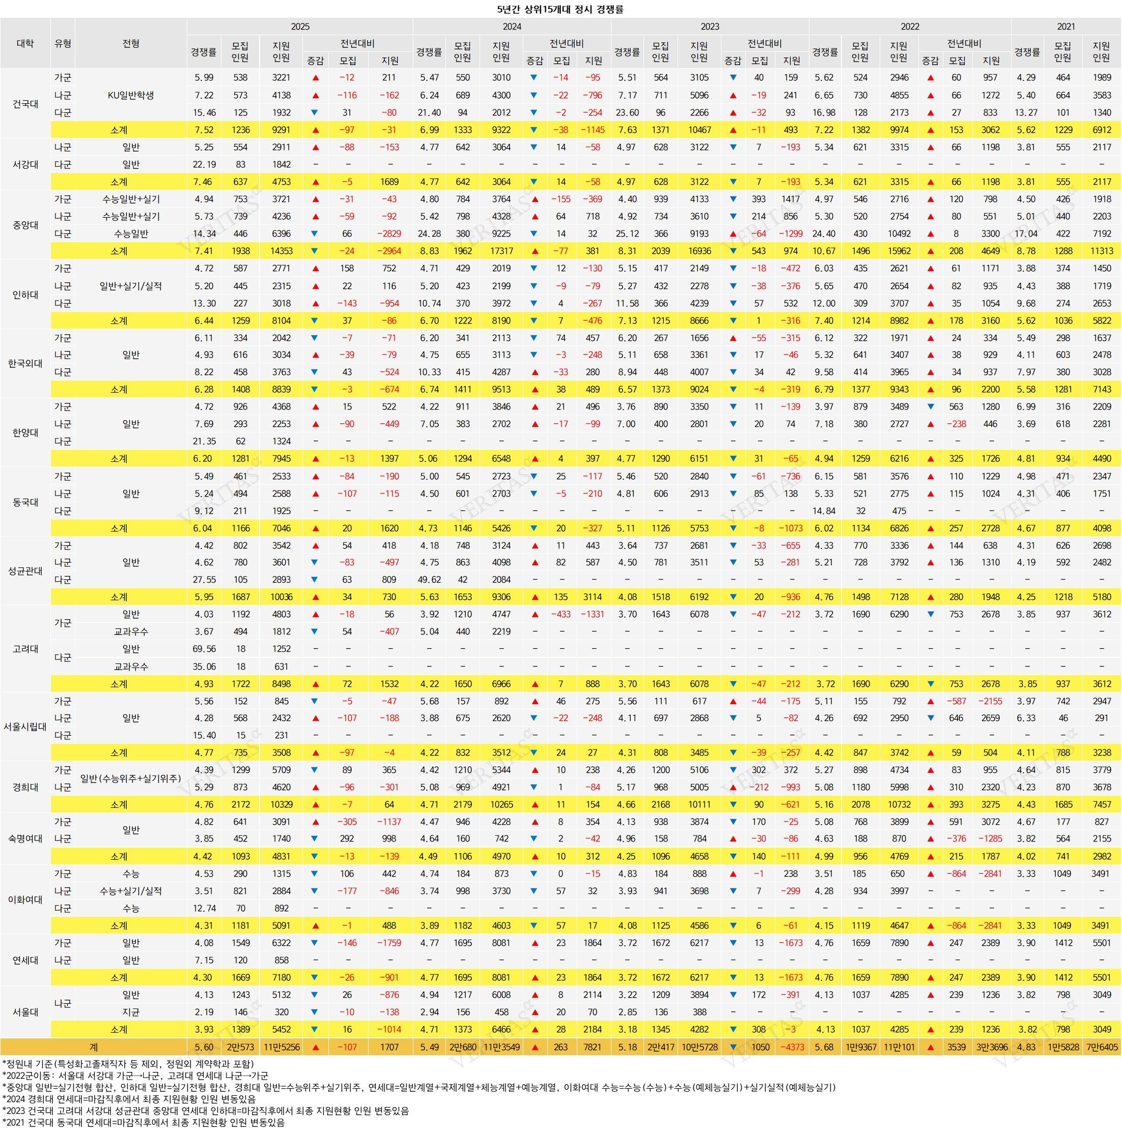
Task: Select the 전년대비 header under 2025
Action: tap(357, 44)
